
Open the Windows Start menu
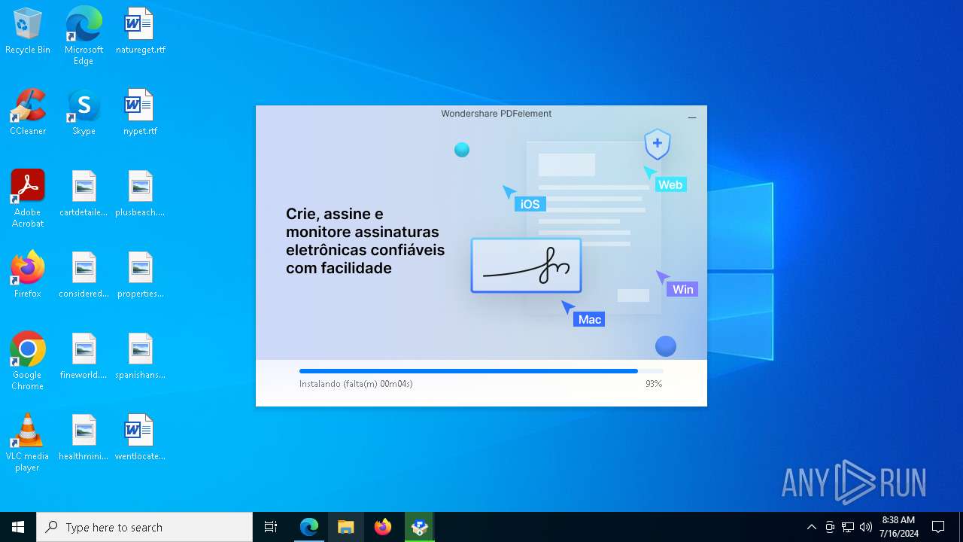18,527
